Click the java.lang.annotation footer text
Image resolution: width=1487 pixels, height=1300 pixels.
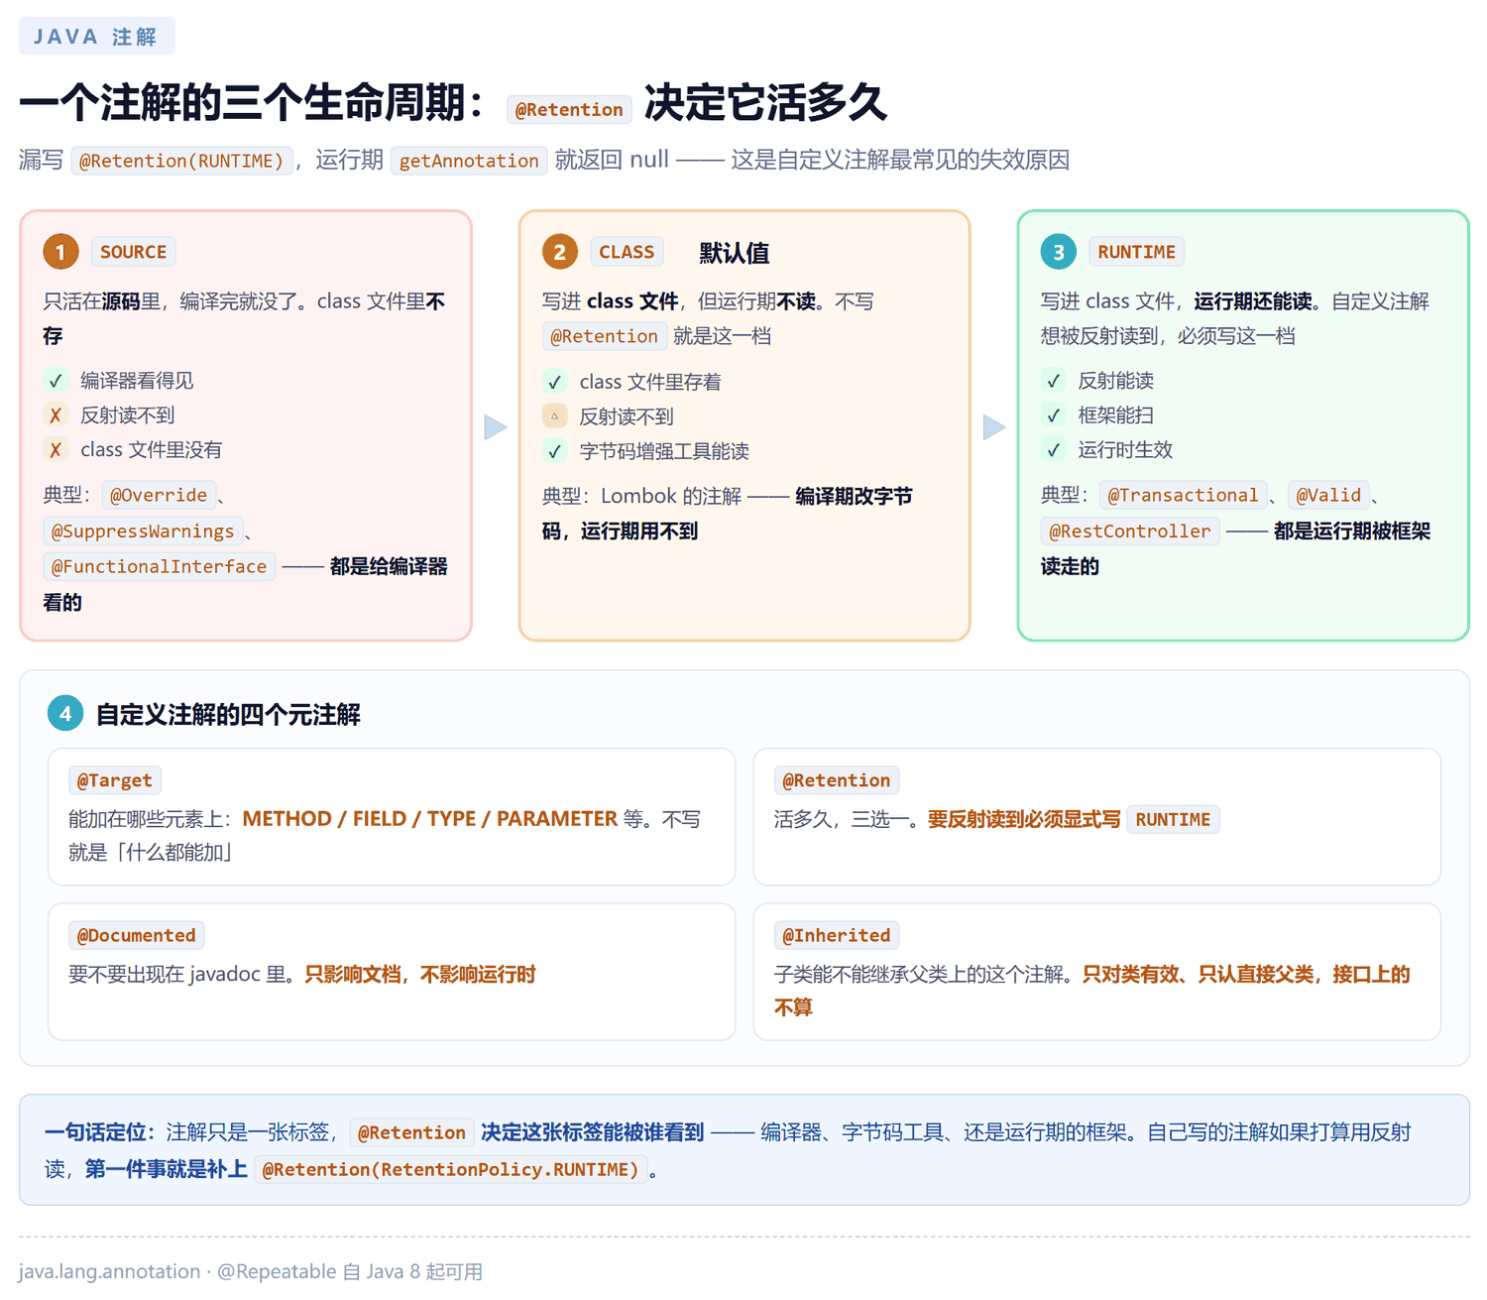[109, 1271]
